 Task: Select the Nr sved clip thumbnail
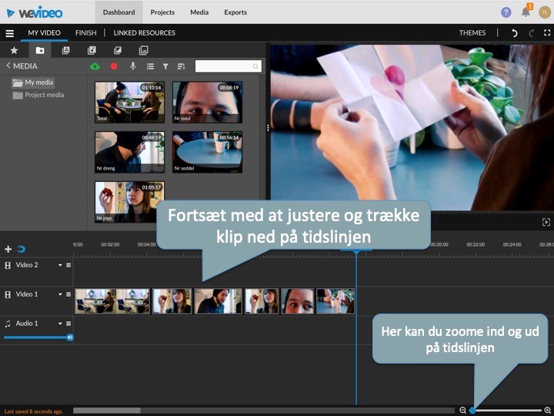coord(208,102)
